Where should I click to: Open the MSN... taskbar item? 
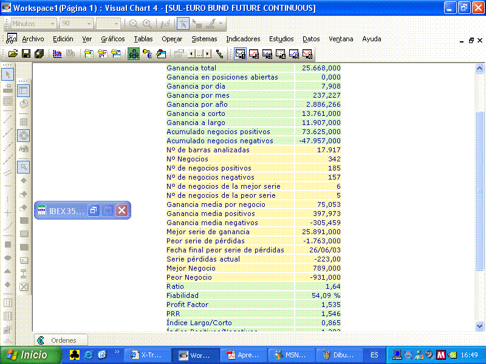coord(291,355)
